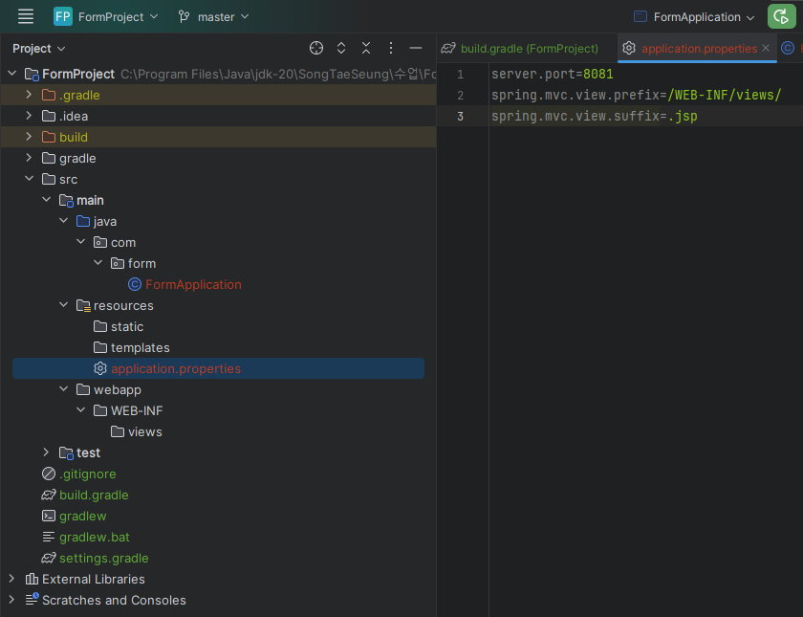The height and width of the screenshot is (617, 803).
Task: Click the build.gradle elephant icon in tree
Action: pyautogui.click(x=49, y=496)
